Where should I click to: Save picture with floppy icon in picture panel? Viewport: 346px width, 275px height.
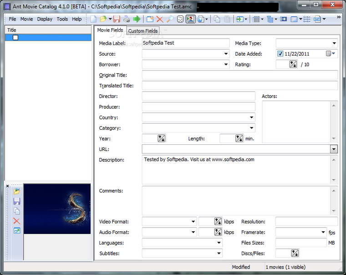[x=17, y=201]
